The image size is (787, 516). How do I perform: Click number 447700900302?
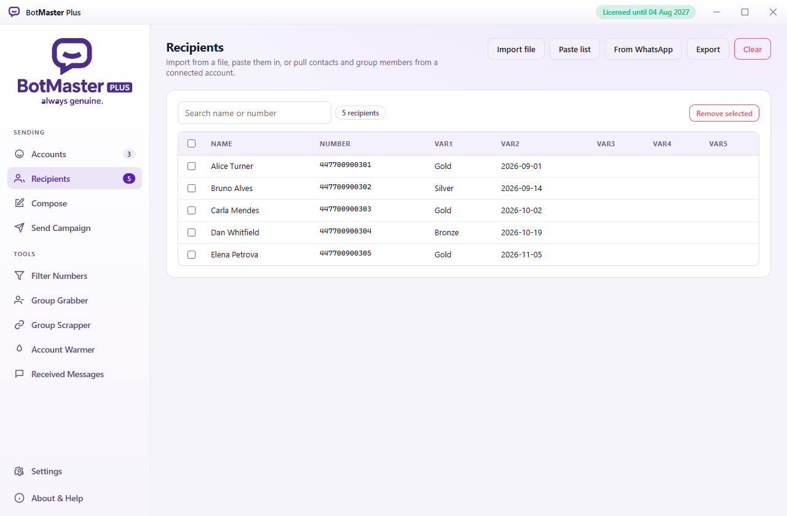(346, 187)
